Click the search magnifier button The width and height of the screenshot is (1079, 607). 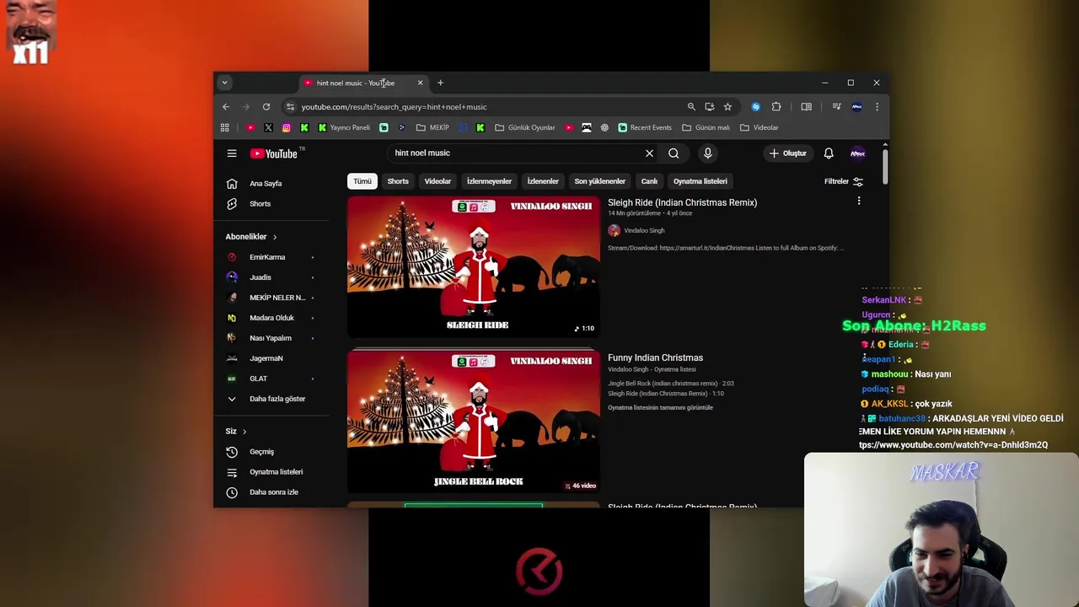click(674, 153)
